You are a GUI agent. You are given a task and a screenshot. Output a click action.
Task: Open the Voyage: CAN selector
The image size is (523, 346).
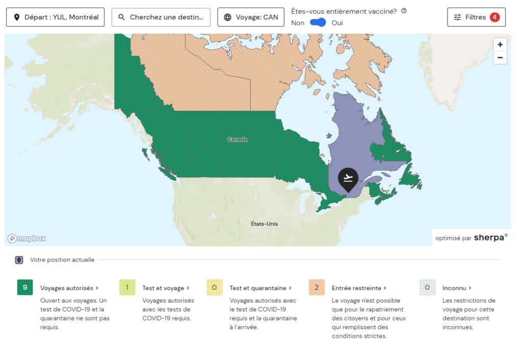coord(251,17)
